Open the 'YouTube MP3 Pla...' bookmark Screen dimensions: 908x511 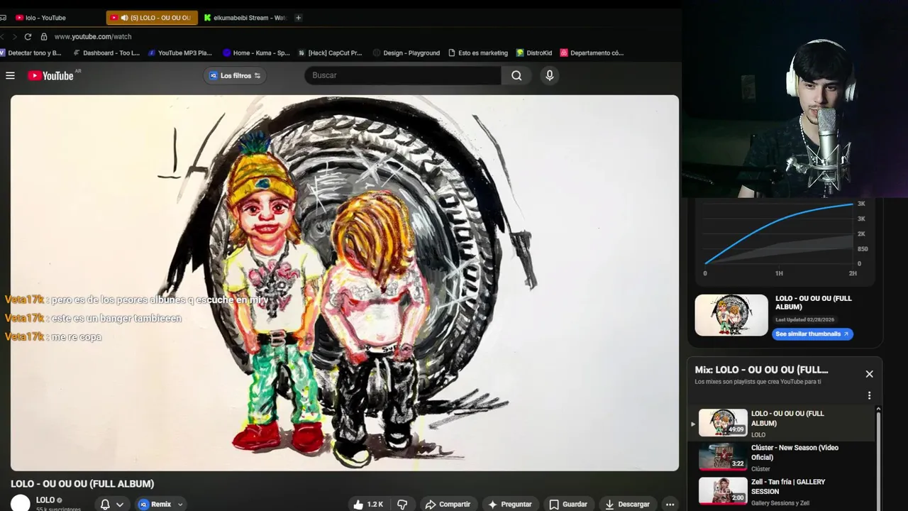click(x=180, y=53)
